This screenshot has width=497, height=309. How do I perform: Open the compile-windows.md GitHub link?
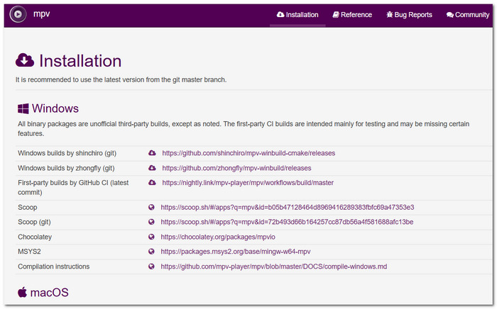274,266
